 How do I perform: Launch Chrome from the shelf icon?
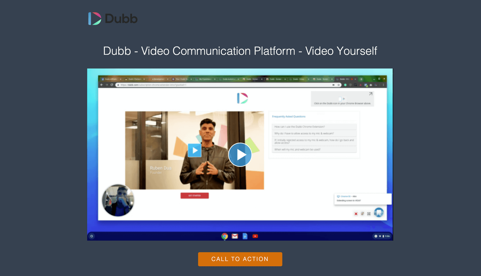(224, 236)
